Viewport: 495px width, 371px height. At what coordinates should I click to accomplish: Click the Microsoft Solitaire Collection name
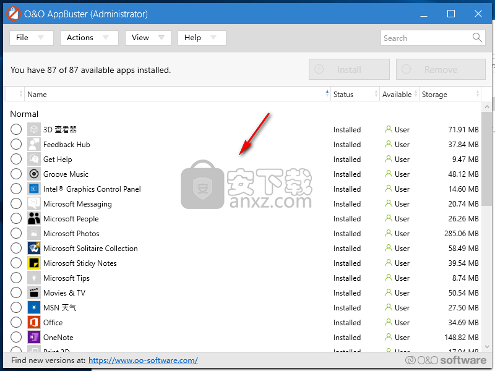click(90, 249)
